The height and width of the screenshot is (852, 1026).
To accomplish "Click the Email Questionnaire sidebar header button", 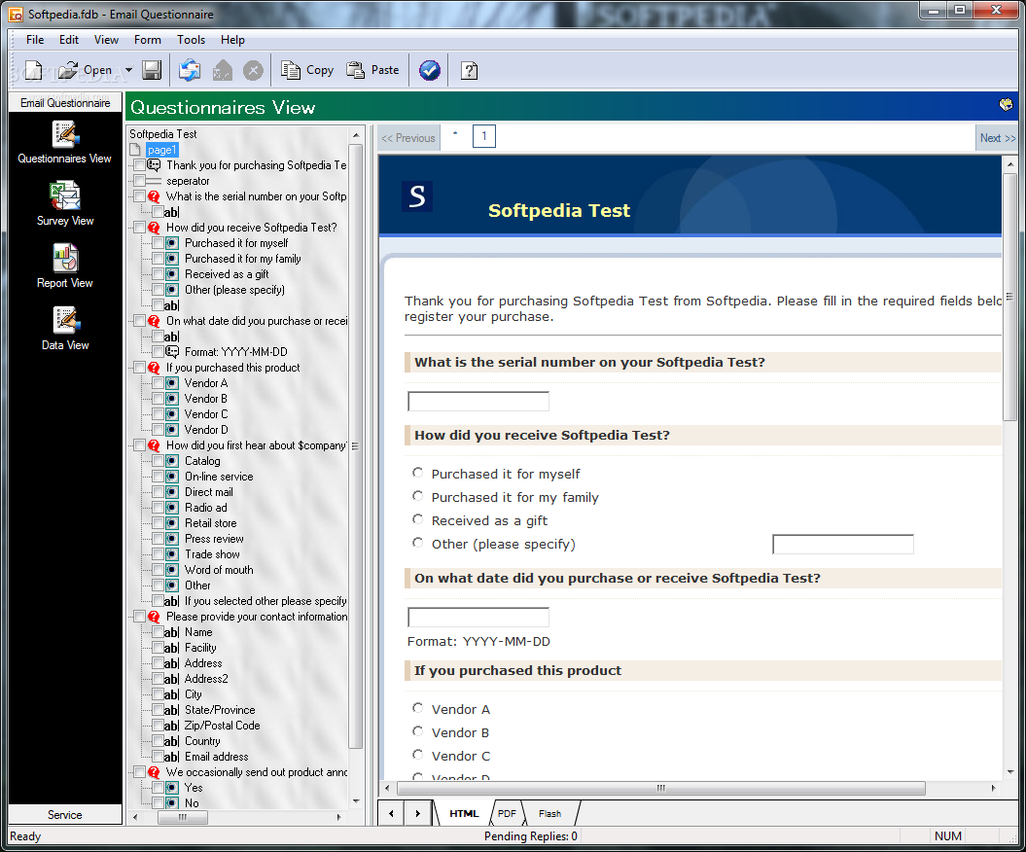I will pos(65,103).
